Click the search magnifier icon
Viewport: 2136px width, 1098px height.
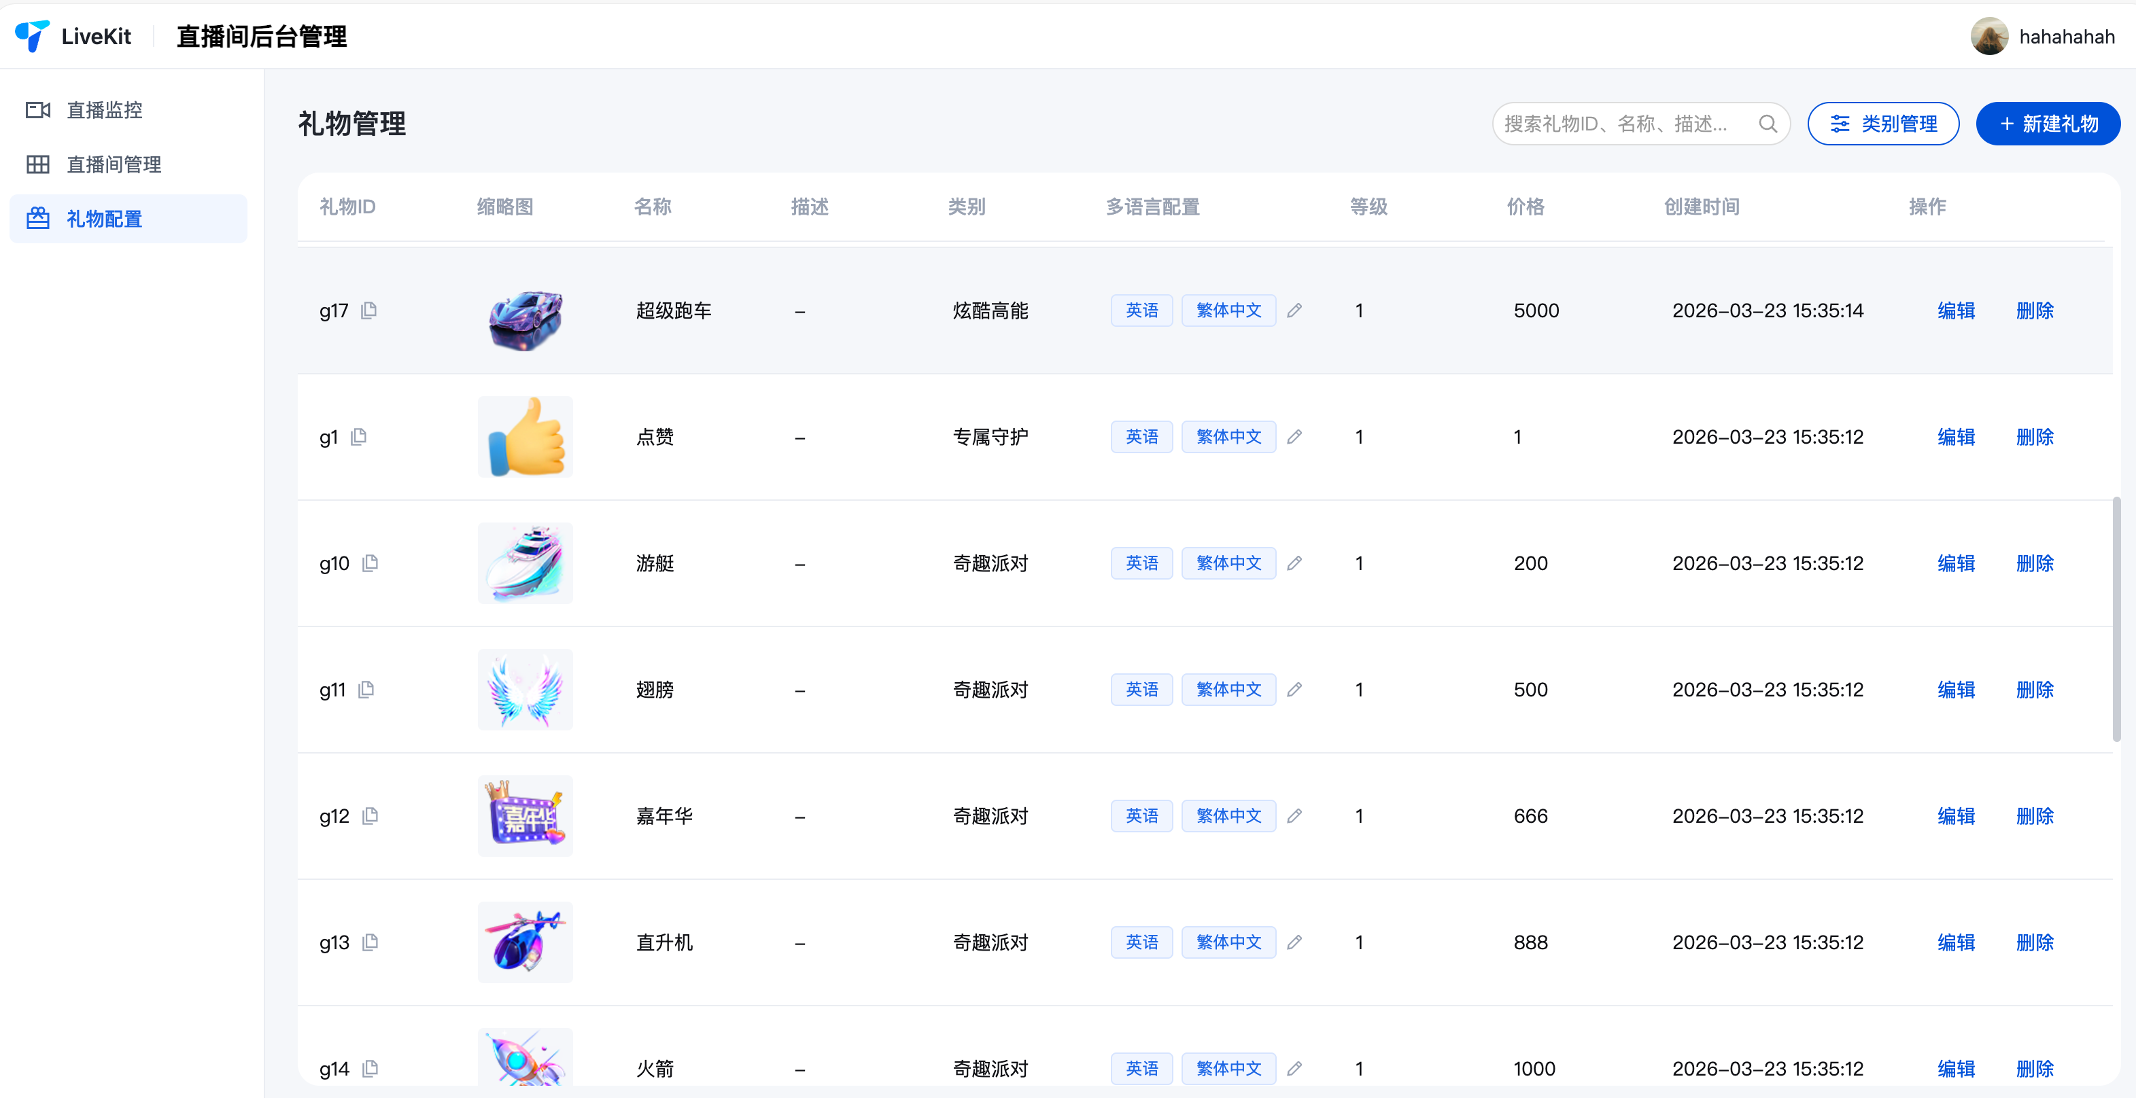tap(1767, 124)
